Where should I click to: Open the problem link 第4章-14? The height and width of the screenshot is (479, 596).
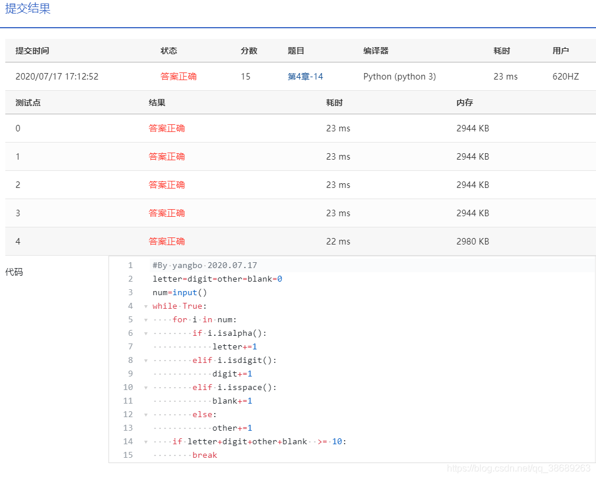[x=305, y=76]
